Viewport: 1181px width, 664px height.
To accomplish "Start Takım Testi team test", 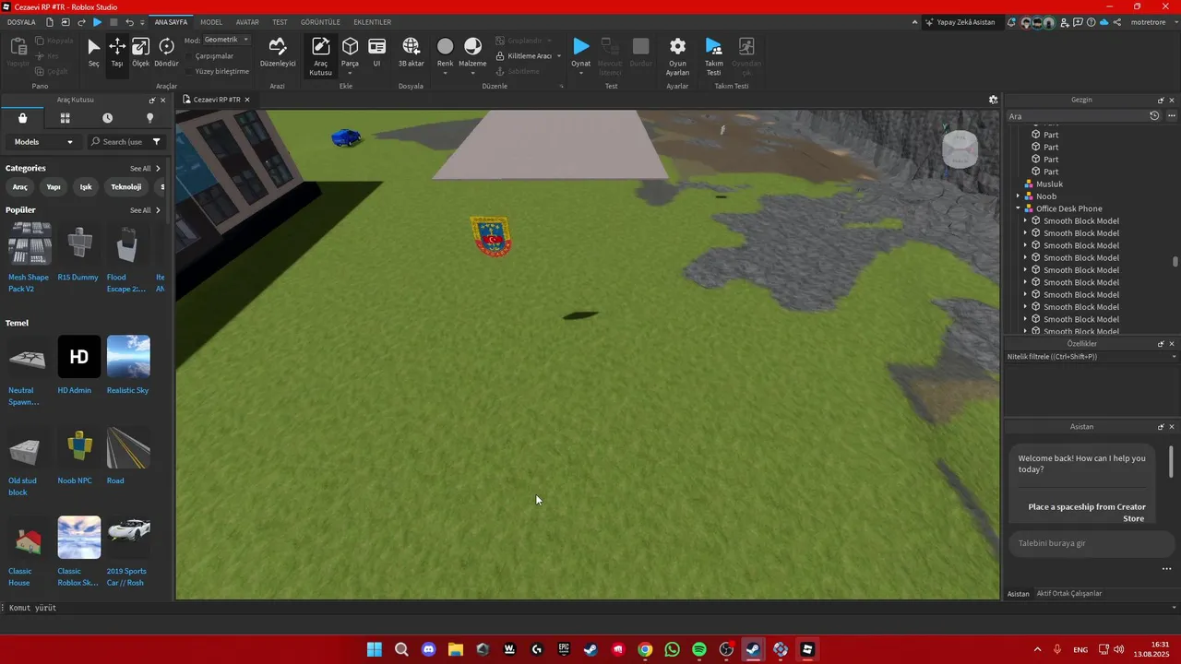I will tap(713, 55).
